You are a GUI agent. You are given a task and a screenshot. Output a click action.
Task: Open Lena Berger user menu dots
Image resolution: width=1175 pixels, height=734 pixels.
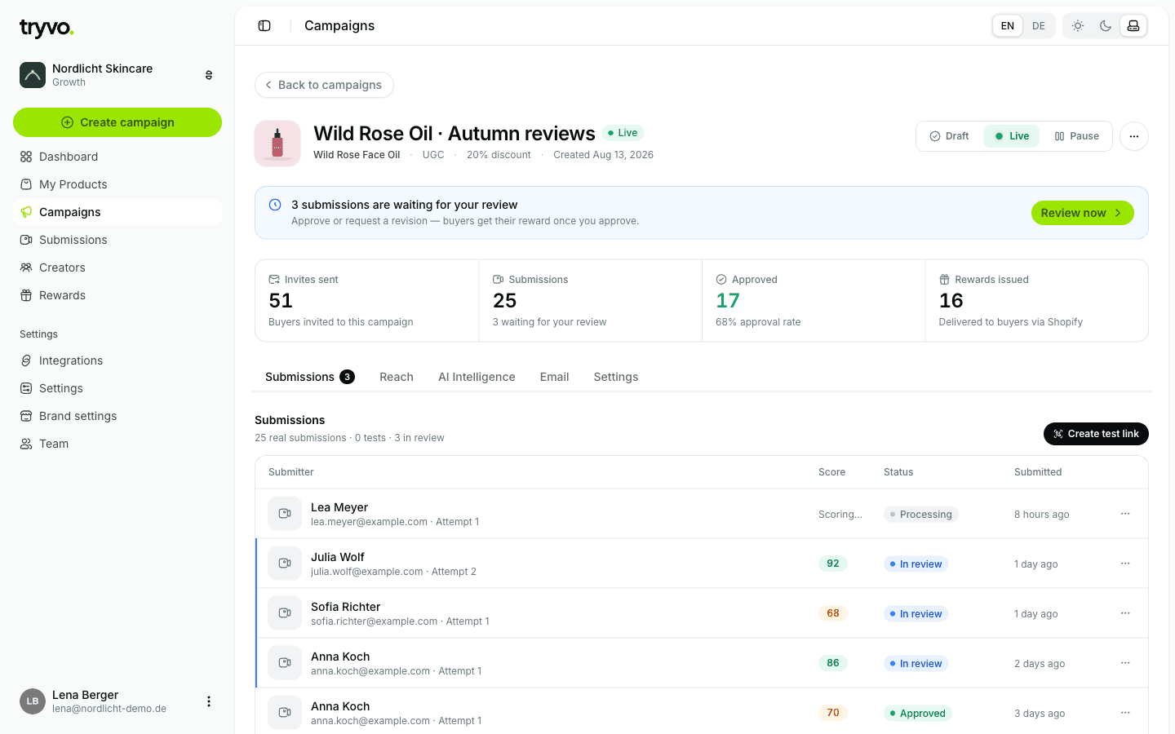tap(209, 701)
